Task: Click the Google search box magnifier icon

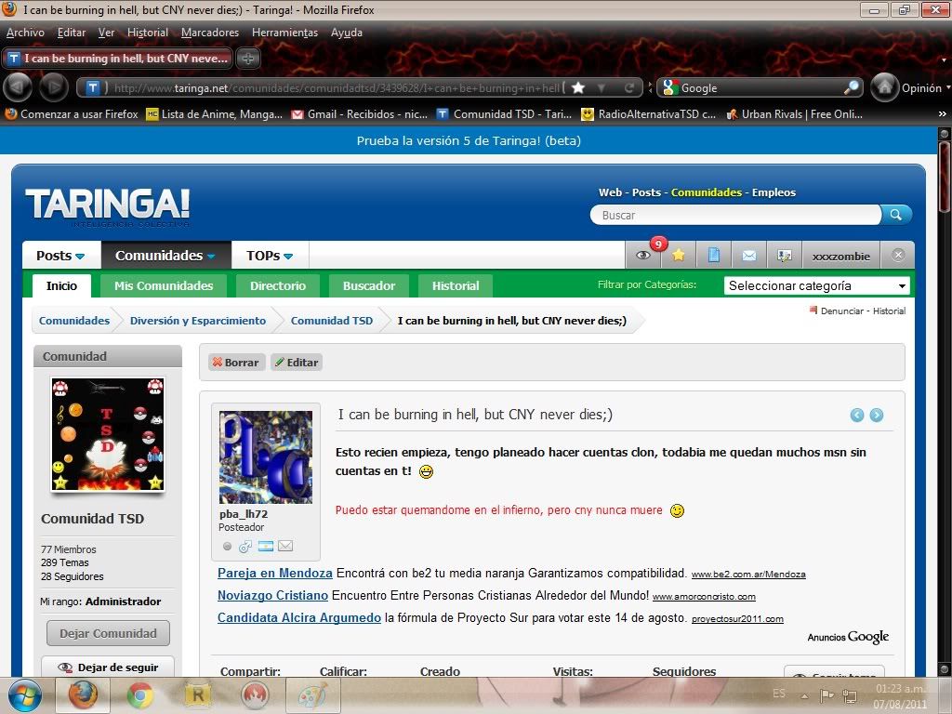Action: (x=852, y=88)
